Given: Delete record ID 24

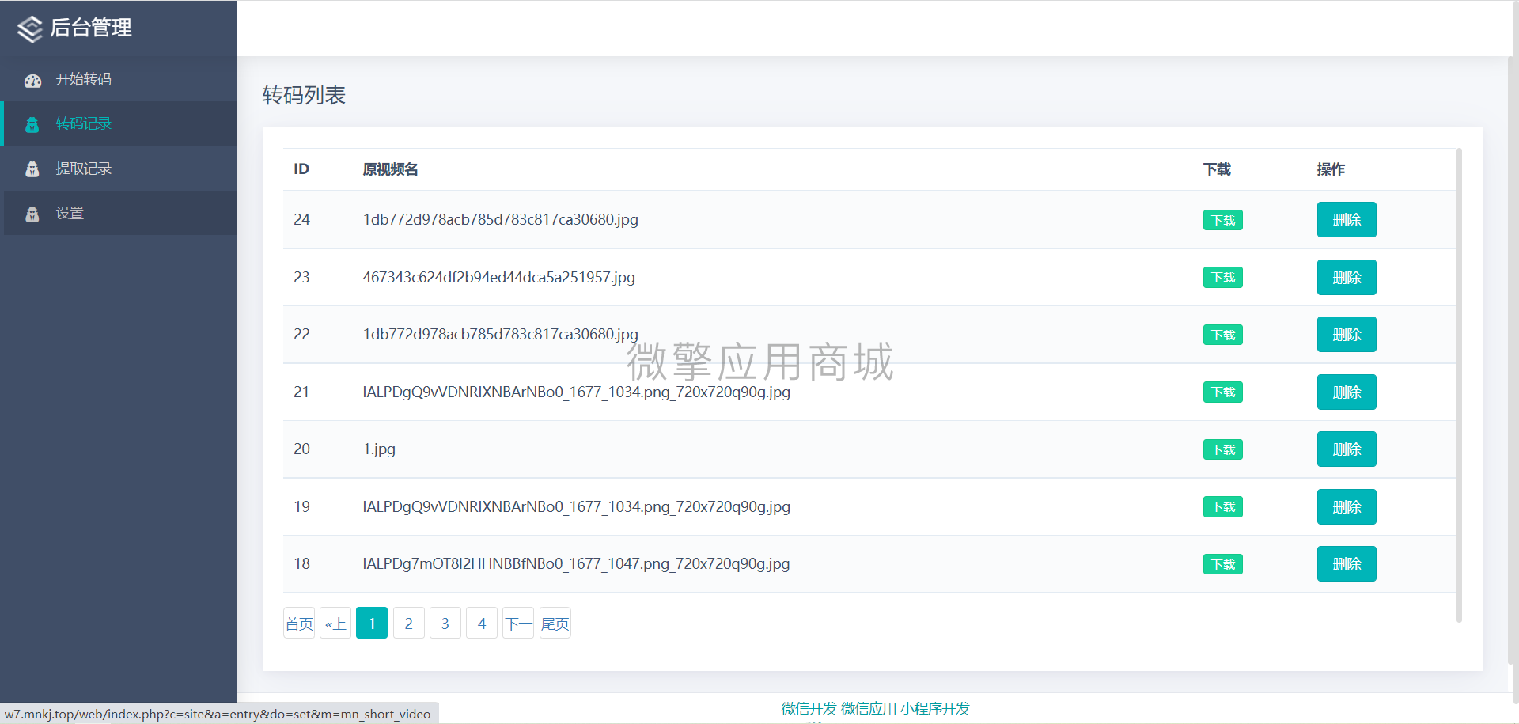Looking at the screenshot, I should pos(1347,220).
